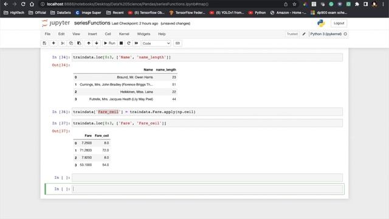389x219 pixels.
Task: Click the name_length column header
Action: [x=166, y=70]
